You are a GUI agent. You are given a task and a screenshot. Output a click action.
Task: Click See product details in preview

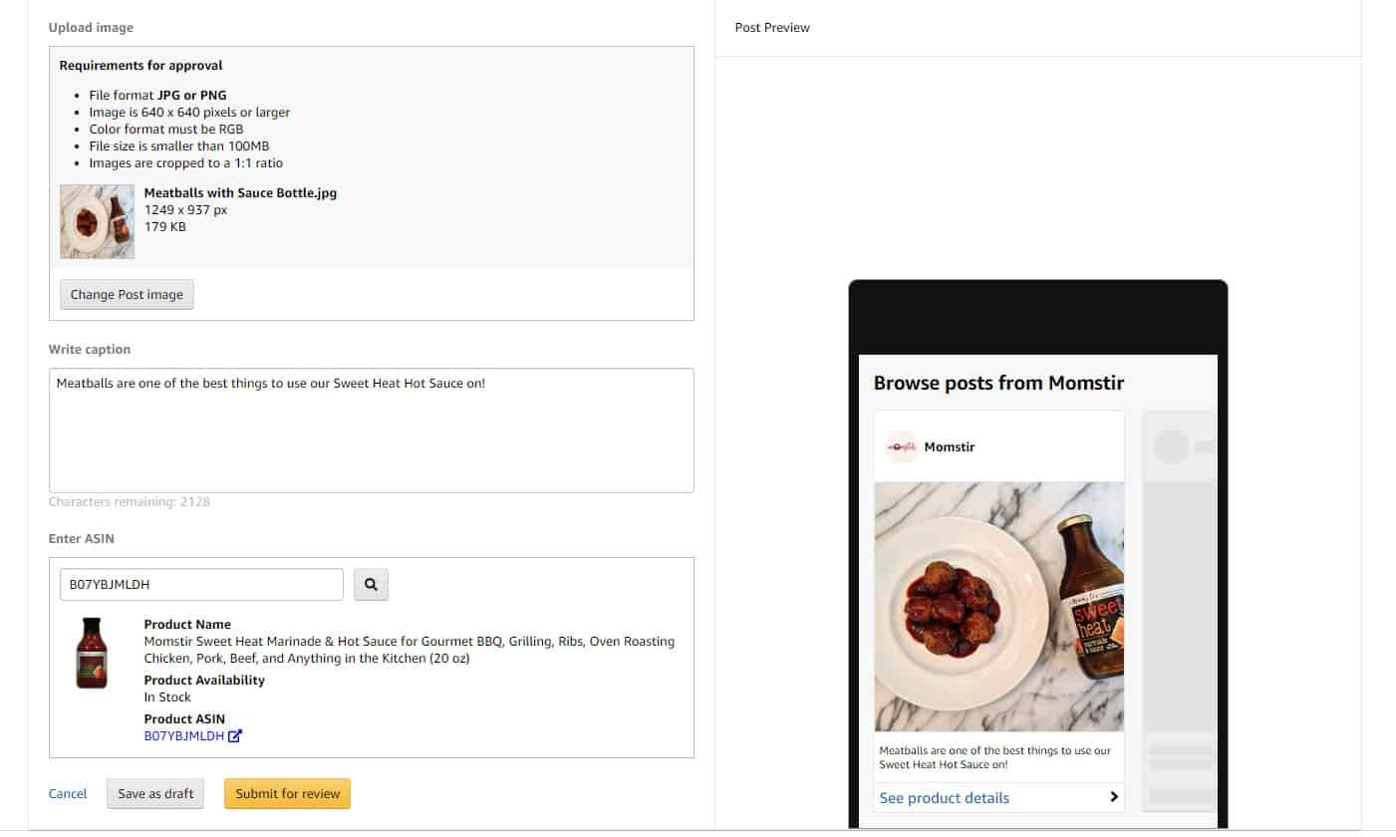tap(945, 798)
